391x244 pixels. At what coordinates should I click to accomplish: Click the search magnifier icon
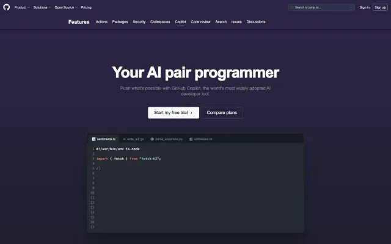(x=292, y=7)
